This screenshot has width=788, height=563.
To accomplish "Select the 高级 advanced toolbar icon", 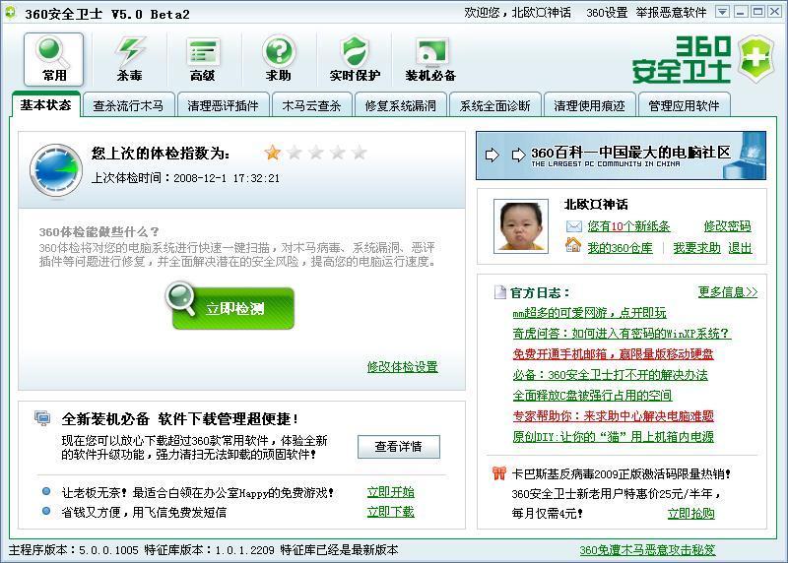I will click(203, 51).
